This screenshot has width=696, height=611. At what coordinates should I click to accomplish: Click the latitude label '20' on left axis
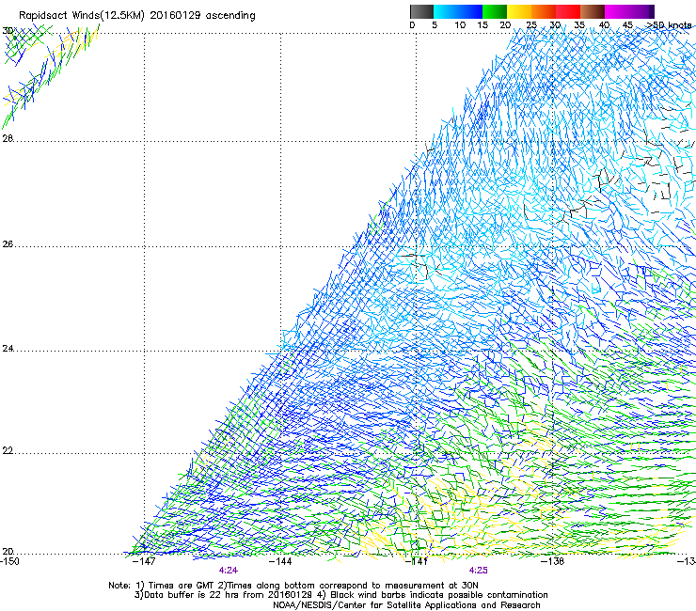tap(8, 552)
